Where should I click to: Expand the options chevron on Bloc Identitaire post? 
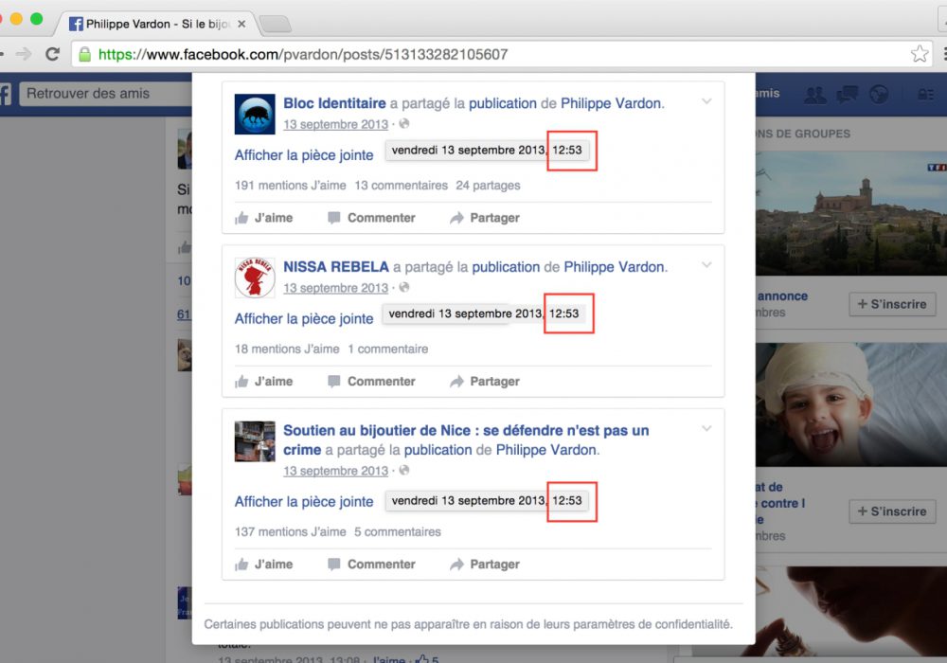706,101
